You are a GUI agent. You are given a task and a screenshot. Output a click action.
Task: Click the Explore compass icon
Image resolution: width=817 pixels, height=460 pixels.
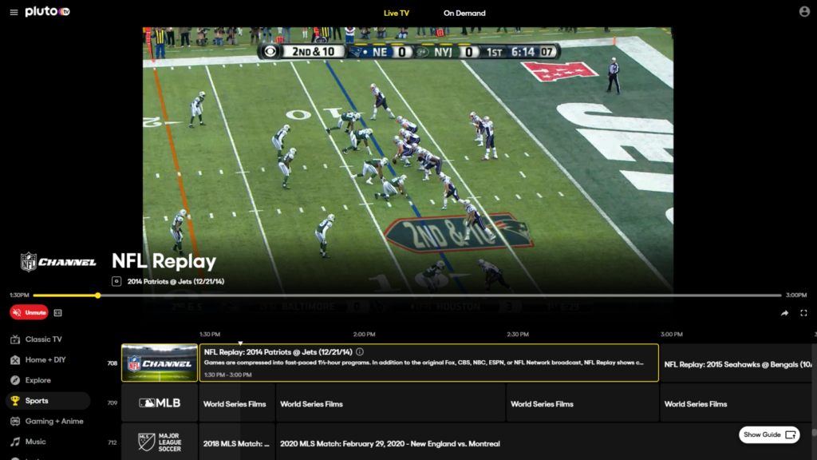pyautogui.click(x=15, y=380)
